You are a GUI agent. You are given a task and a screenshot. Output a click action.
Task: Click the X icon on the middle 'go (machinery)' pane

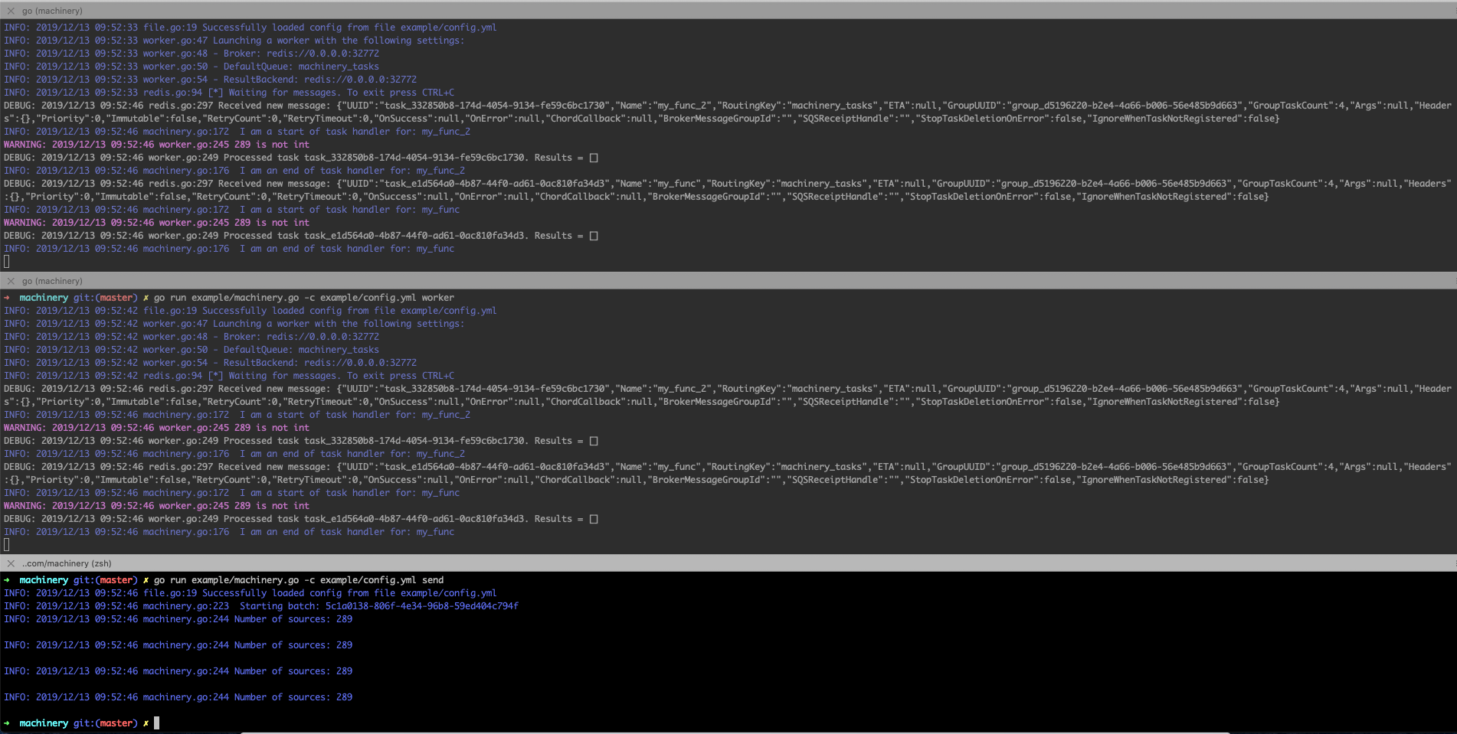point(10,281)
